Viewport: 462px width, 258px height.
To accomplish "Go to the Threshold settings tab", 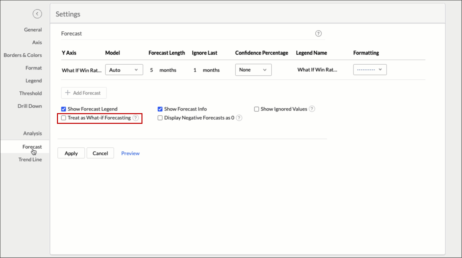I will click(30, 93).
